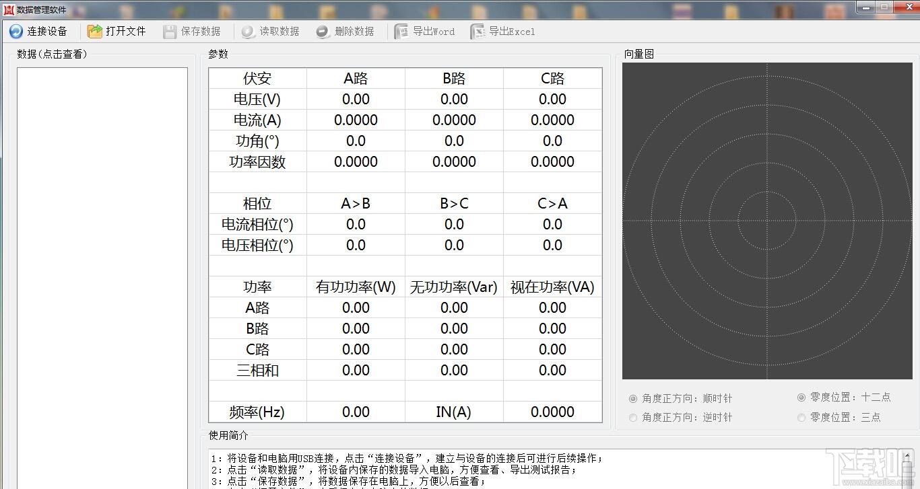Click the 向量图 panel title
920x489 pixels.
click(x=638, y=54)
